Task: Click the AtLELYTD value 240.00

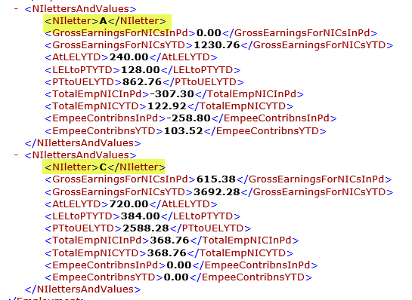Action: (129, 57)
